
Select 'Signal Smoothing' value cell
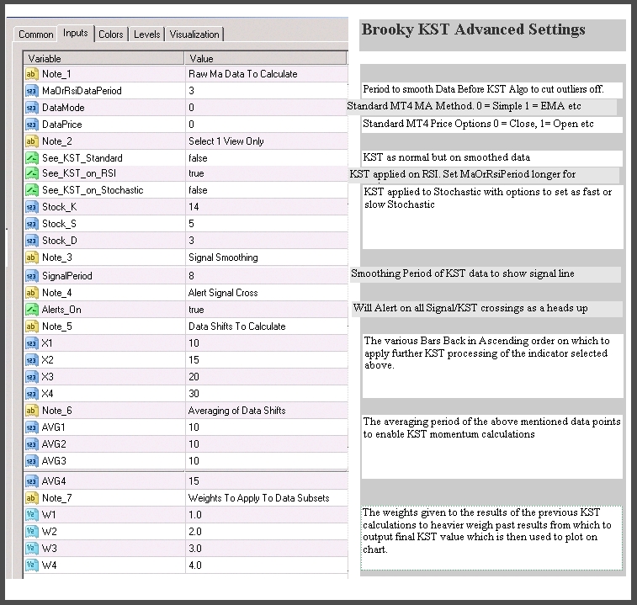pos(267,257)
